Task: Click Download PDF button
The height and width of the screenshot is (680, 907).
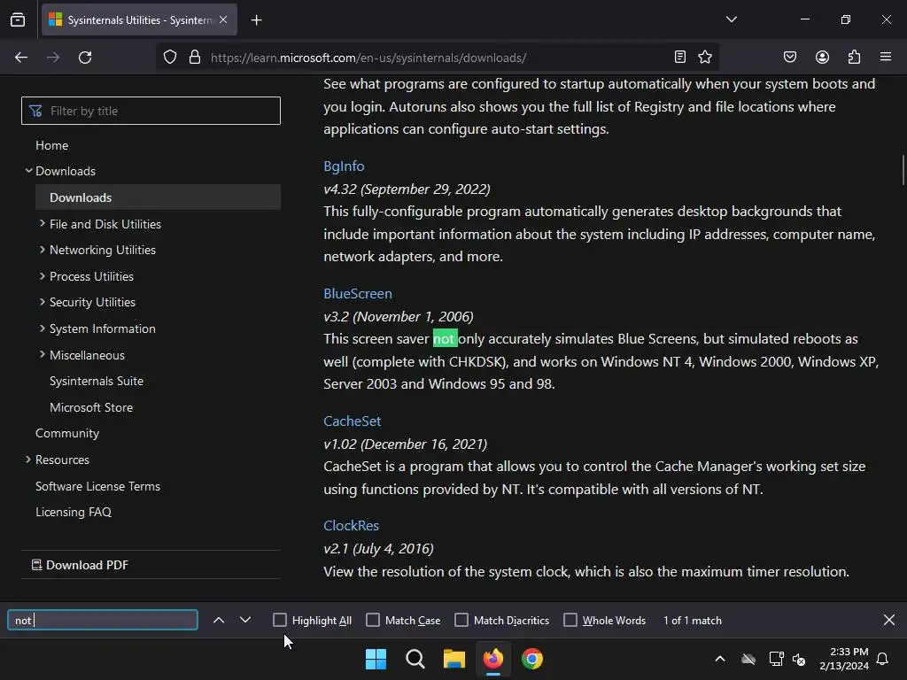Action: tap(80, 565)
